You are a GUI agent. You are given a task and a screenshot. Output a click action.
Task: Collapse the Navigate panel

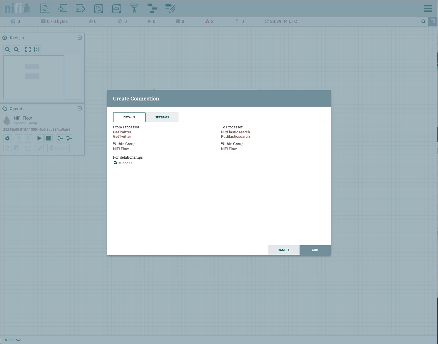(80, 38)
